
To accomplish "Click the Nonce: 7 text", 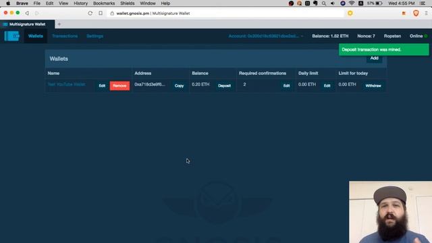I will pyautogui.click(x=366, y=36).
